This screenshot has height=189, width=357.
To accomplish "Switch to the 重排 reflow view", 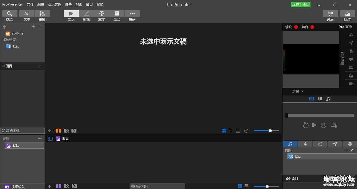I will point(102,16).
